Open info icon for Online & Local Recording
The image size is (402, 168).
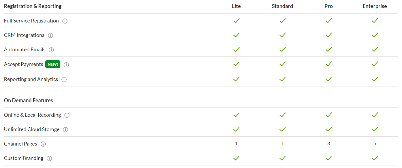(67, 115)
